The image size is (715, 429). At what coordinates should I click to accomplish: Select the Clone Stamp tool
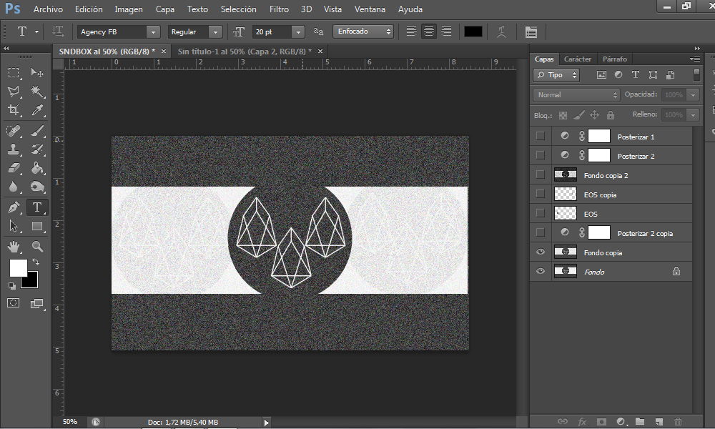point(14,149)
